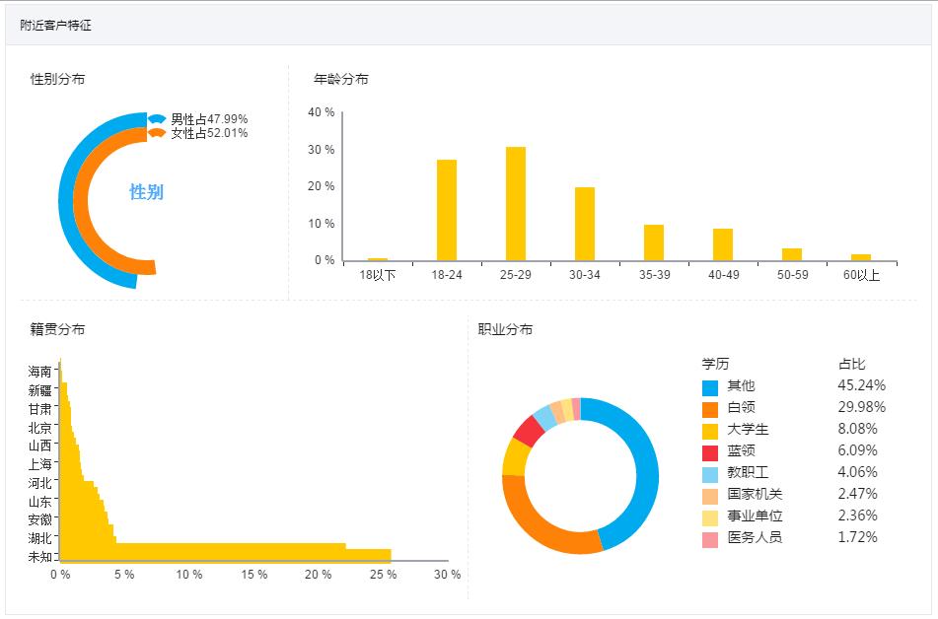Click the 国家机关 legend label

[x=755, y=494]
